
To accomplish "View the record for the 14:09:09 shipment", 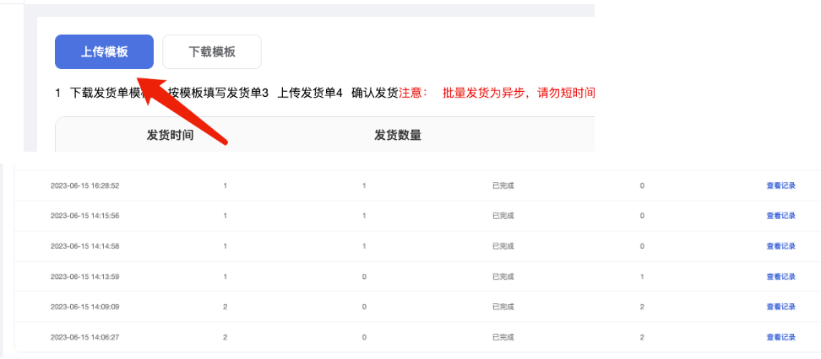I will pos(780,307).
